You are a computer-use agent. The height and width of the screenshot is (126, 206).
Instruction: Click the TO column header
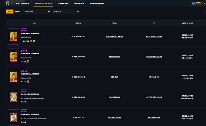coord(154,23)
